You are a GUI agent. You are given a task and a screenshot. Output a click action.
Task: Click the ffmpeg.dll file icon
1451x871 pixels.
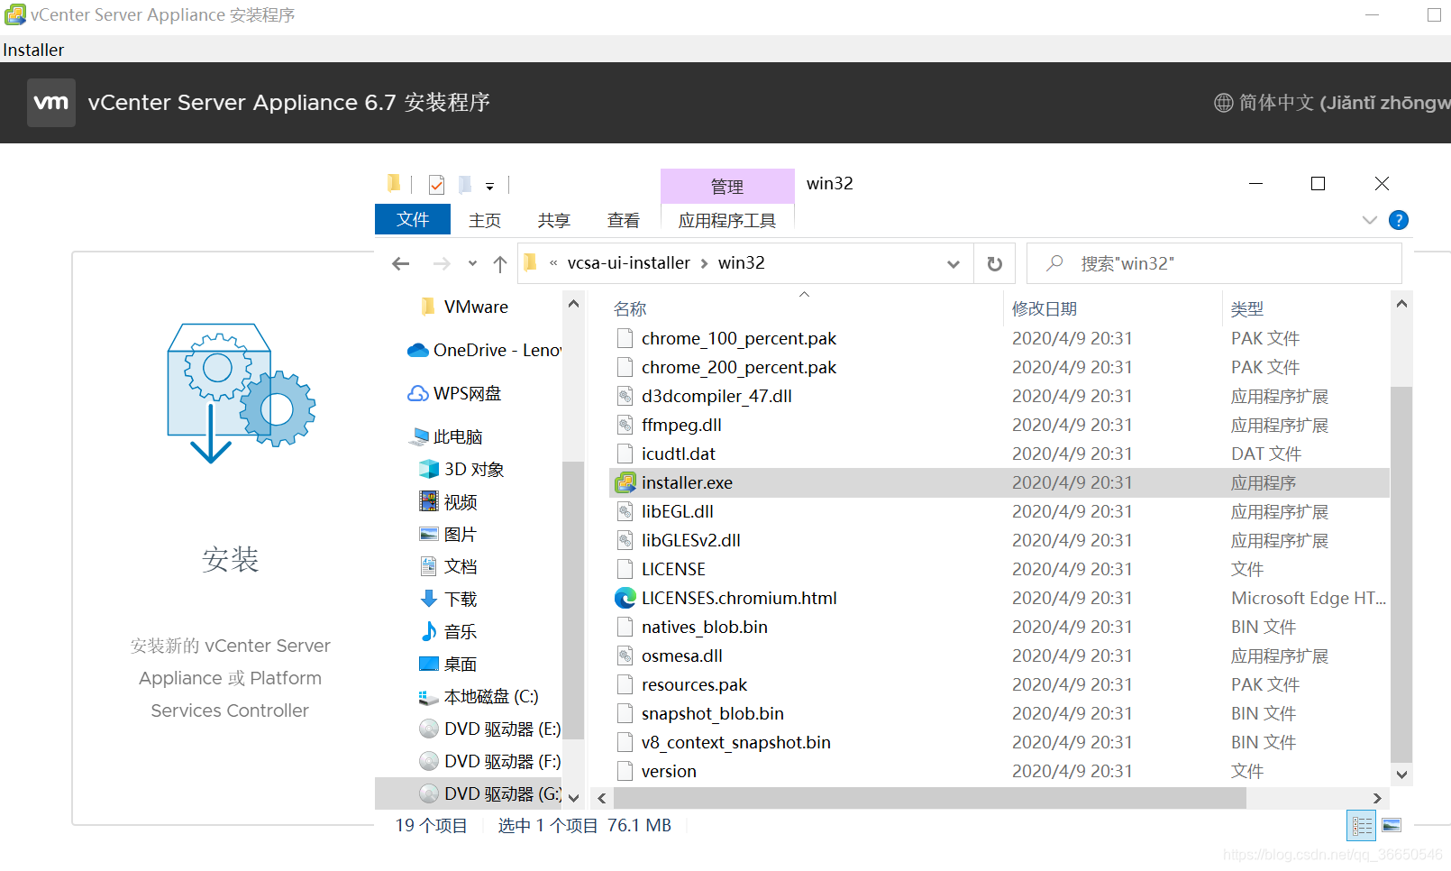pyautogui.click(x=625, y=425)
